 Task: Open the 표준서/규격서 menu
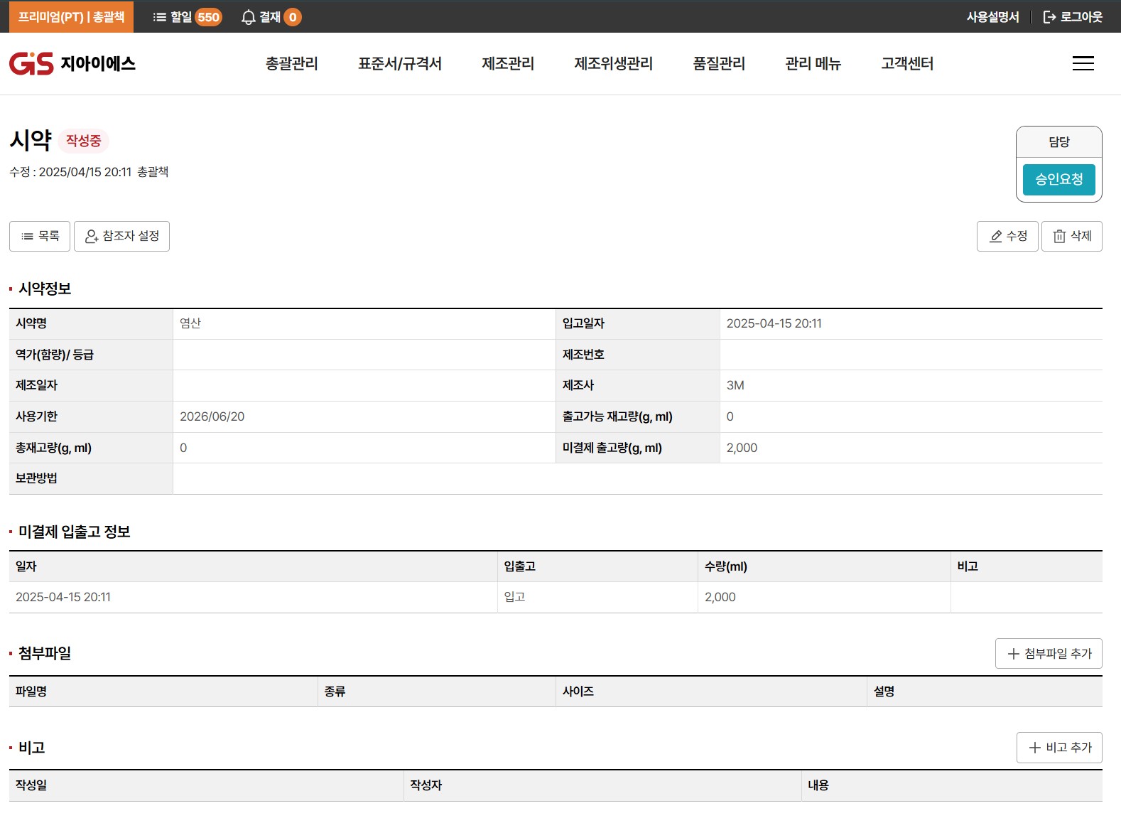point(400,63)
